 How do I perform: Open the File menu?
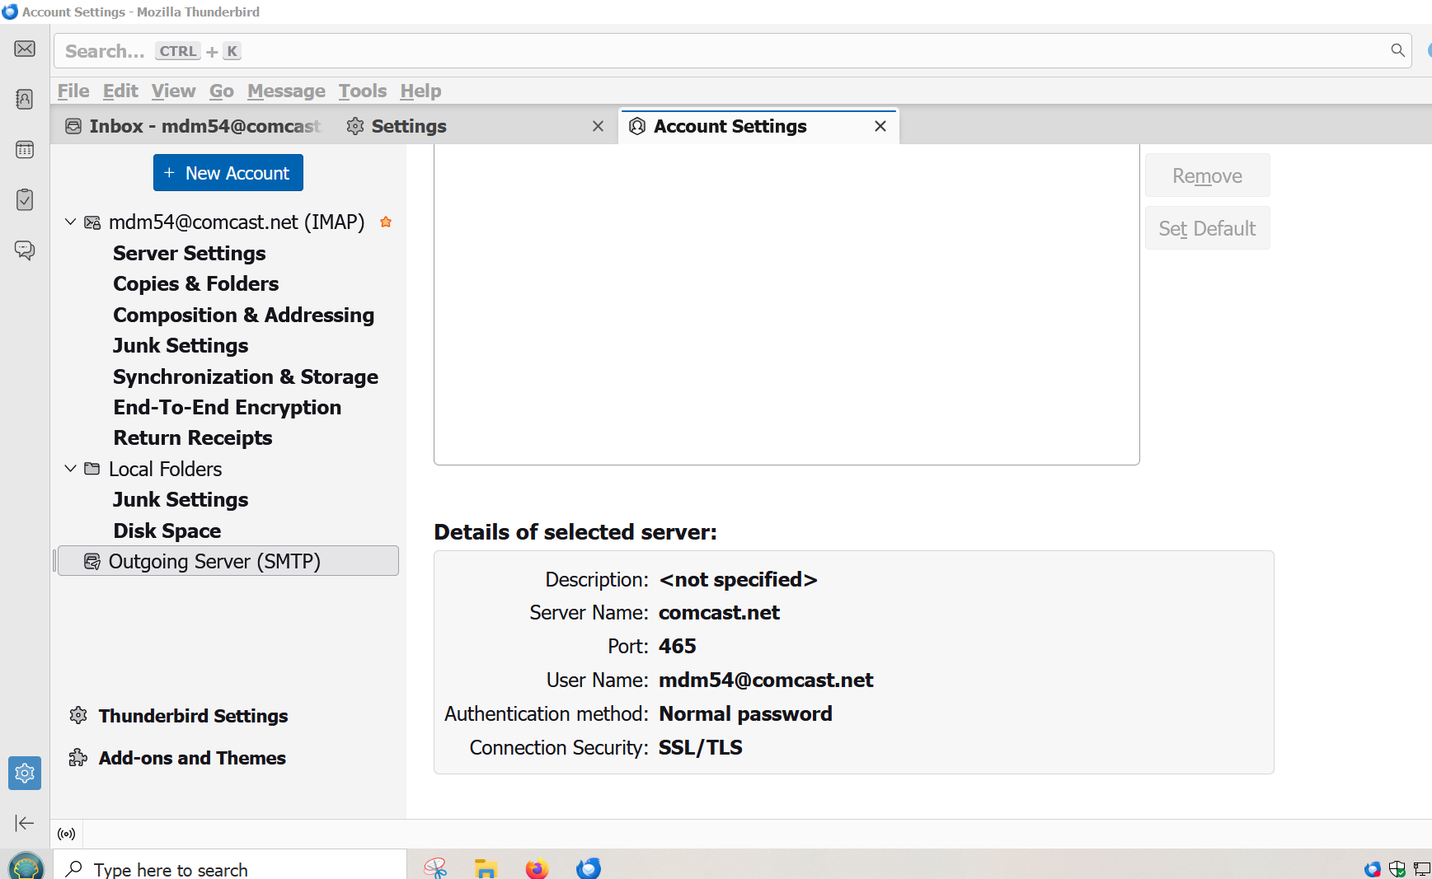[73, 91]
